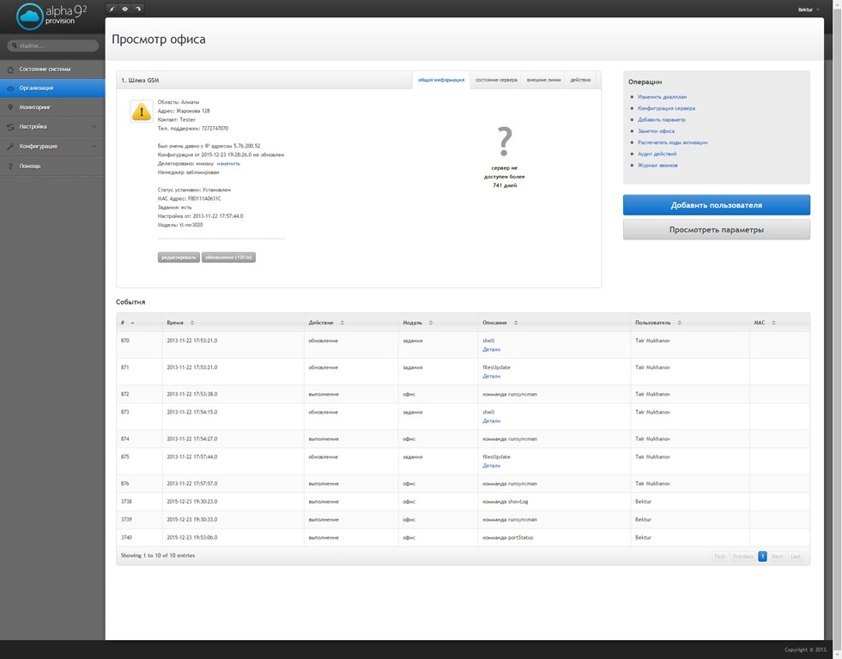Viewport: 842px width, 659px height.
Task: Sort events by Описание column
Action: pyautogui.click(x=554, y=323)
